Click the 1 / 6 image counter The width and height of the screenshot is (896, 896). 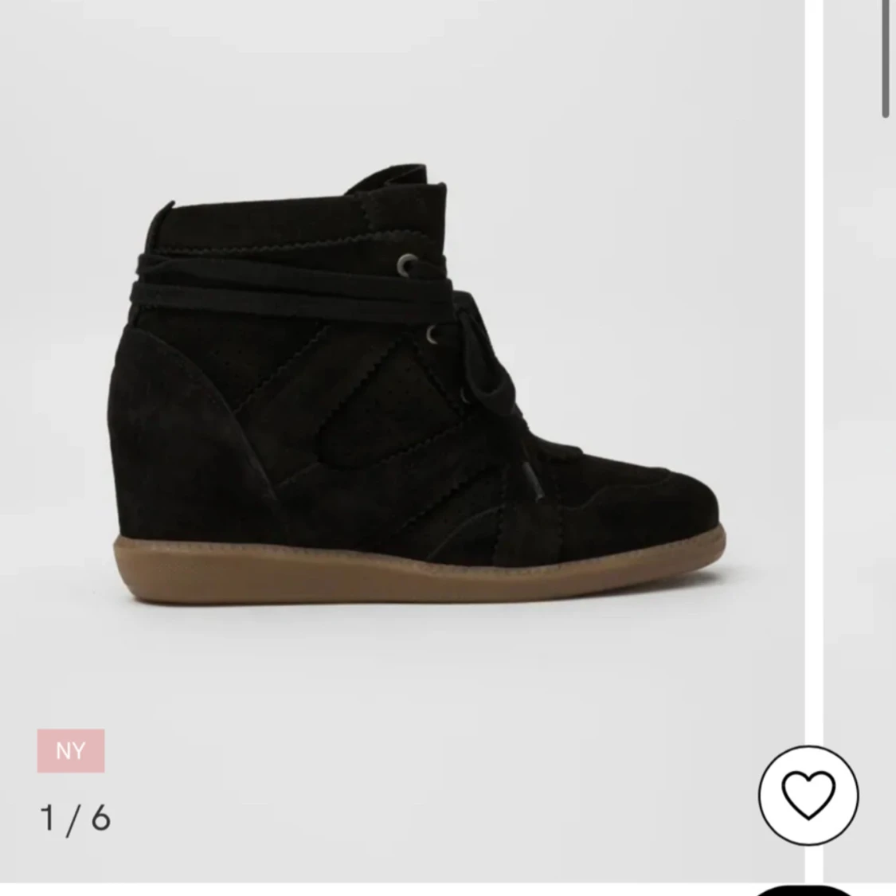[x=76, y=818]
